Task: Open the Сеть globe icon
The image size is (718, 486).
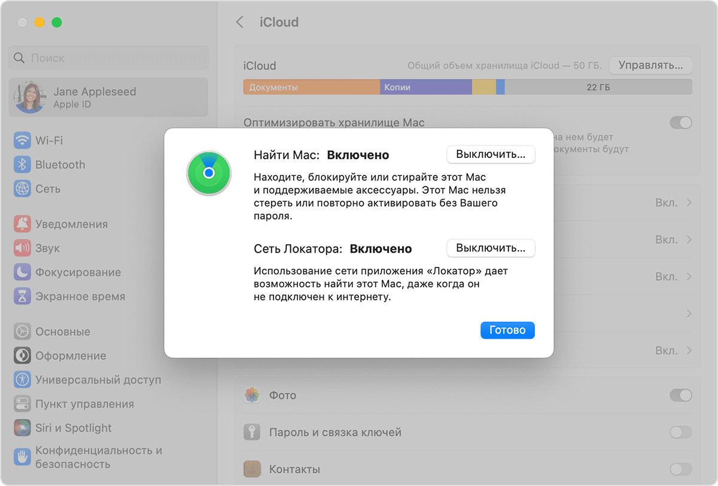Action: tap(22, 189)
